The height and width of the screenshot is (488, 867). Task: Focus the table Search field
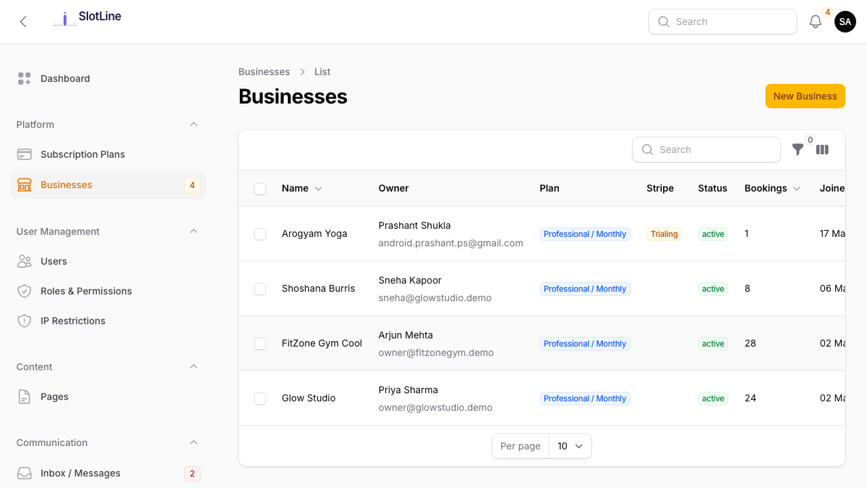click(x=706, y=150)
